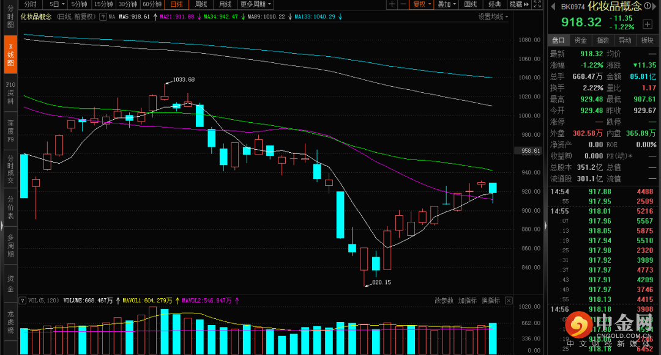
Task: Open the 叠加 overlay dropdown
Action: point(447,4)
